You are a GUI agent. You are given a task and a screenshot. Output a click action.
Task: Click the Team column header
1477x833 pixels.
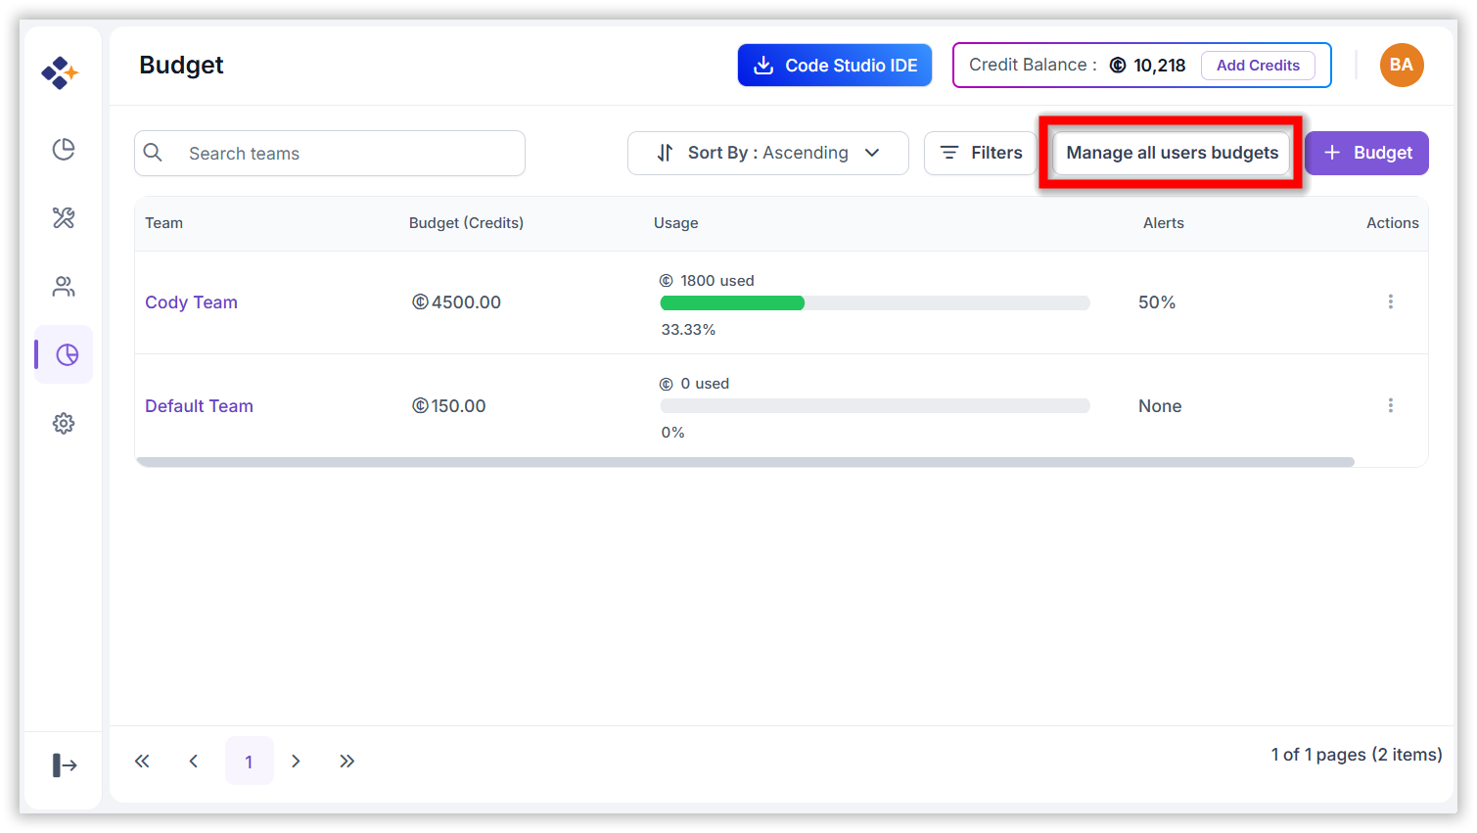tap(163, 223)
